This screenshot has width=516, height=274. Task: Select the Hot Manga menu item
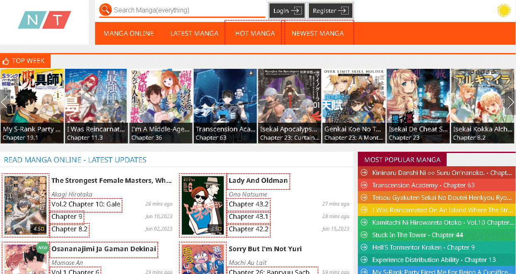(x=255, y=33)
